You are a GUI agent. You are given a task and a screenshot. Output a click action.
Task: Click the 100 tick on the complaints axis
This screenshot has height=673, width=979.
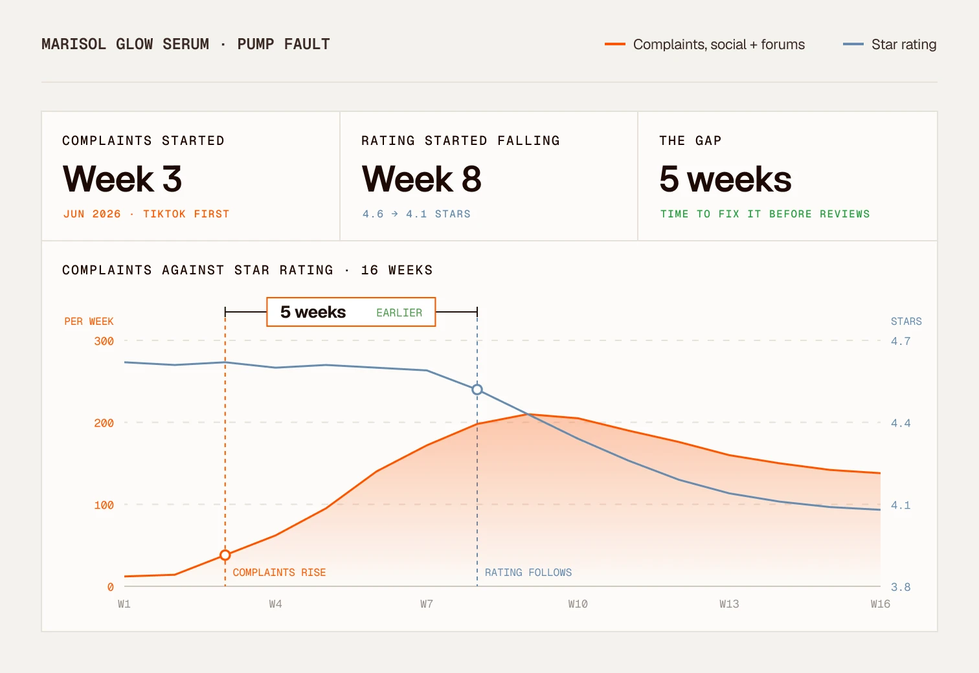click(104, 505)
